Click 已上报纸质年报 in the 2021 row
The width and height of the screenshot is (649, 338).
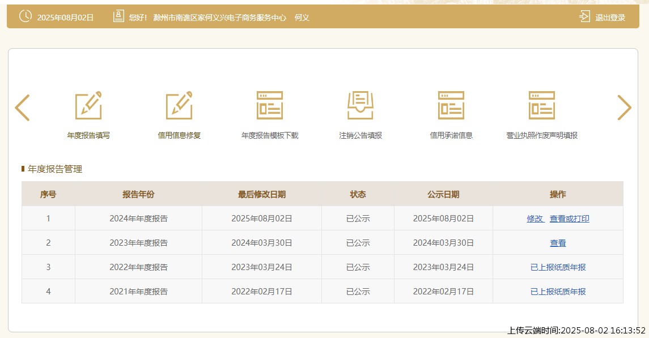pyautogui.click(x=558, y=292)
